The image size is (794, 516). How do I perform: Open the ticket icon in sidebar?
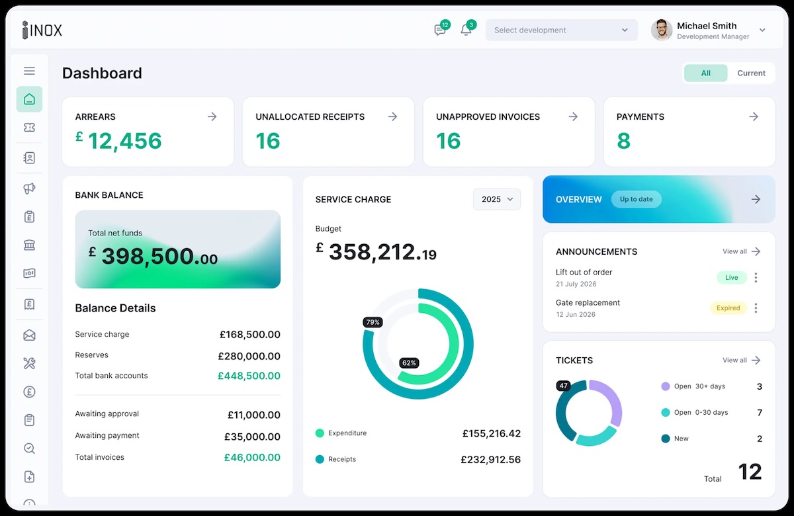coord(29,128)
